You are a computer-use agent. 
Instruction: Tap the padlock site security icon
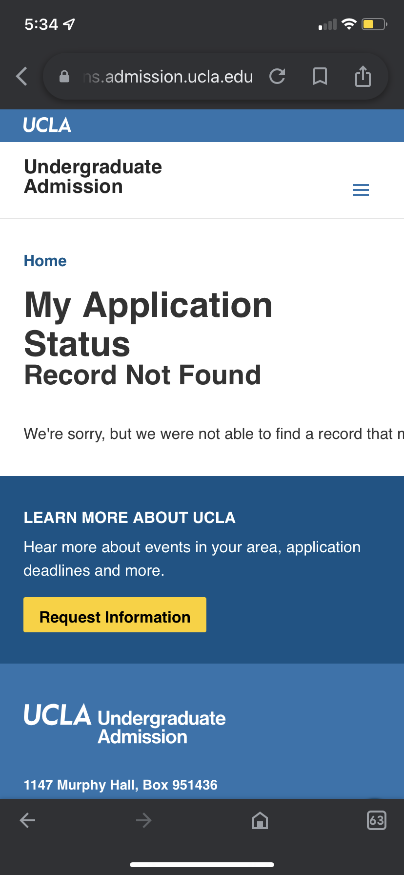coord(64,77)
